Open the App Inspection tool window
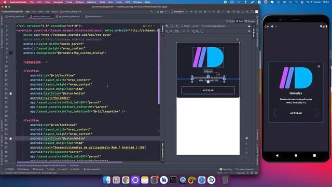The width and height of the screenshot is (332, 187). click(92, 169)
